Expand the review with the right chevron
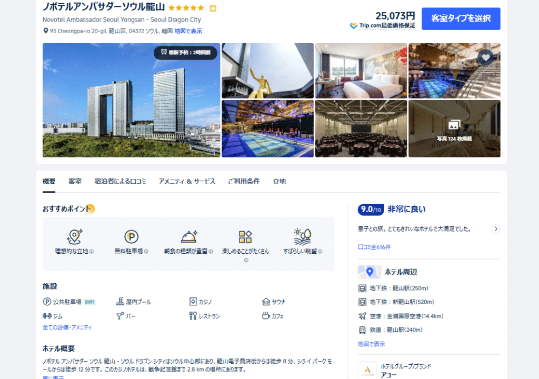The height and width of the screenshot is (379, 539). point(495,229)
